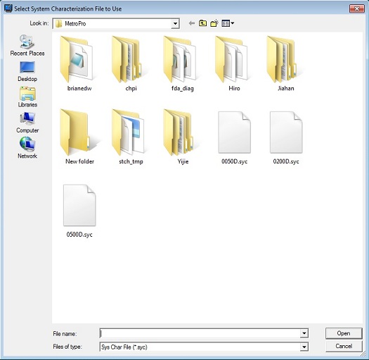Create a new folder via toolbar icon
This screenshot has height=360, width=369.
[214, 23]
